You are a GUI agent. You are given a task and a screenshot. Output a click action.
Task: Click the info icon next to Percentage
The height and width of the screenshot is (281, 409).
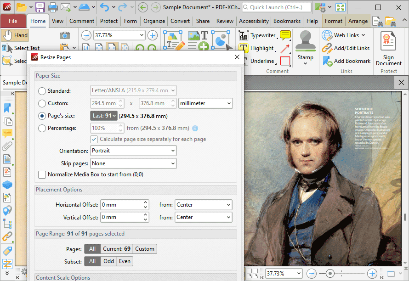(x=195, y=128)
